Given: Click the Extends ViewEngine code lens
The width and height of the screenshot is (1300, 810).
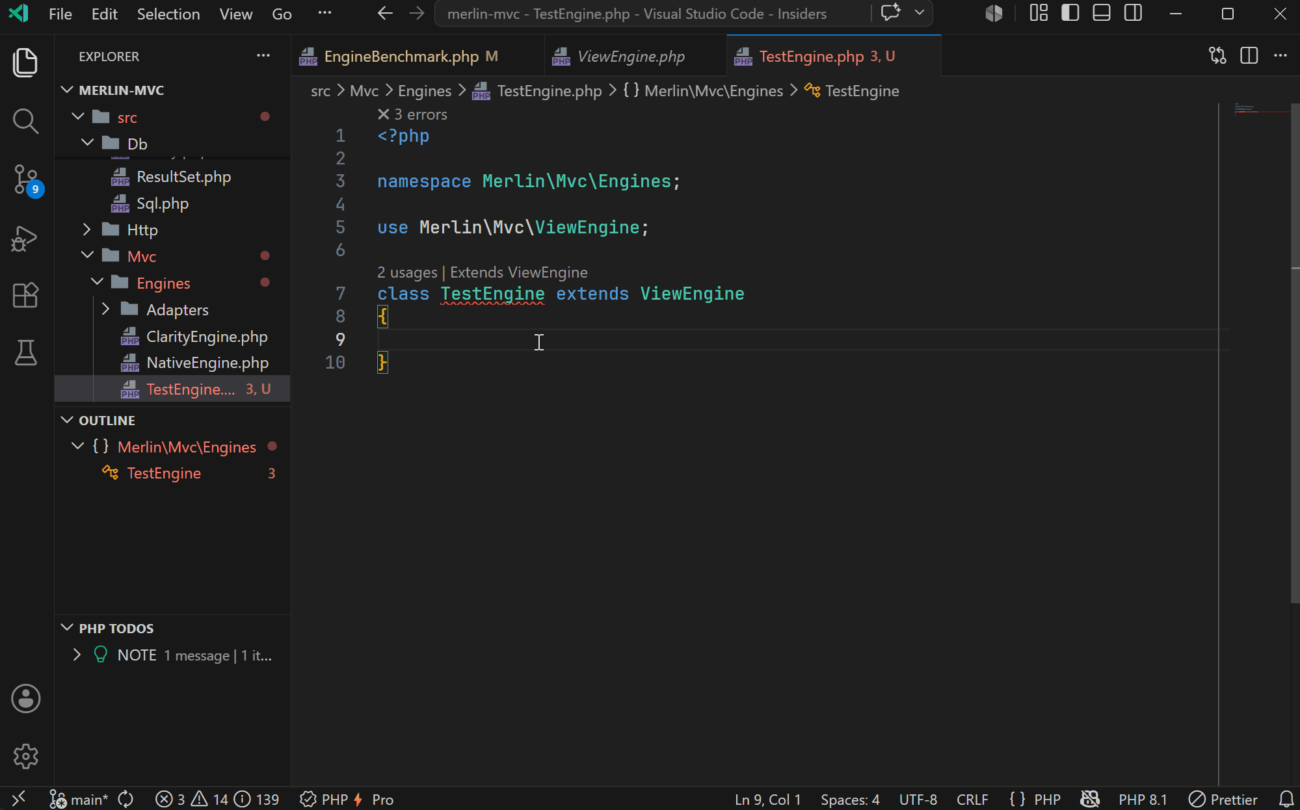Looking at the screenshot, I should click(x=519, y=272).
